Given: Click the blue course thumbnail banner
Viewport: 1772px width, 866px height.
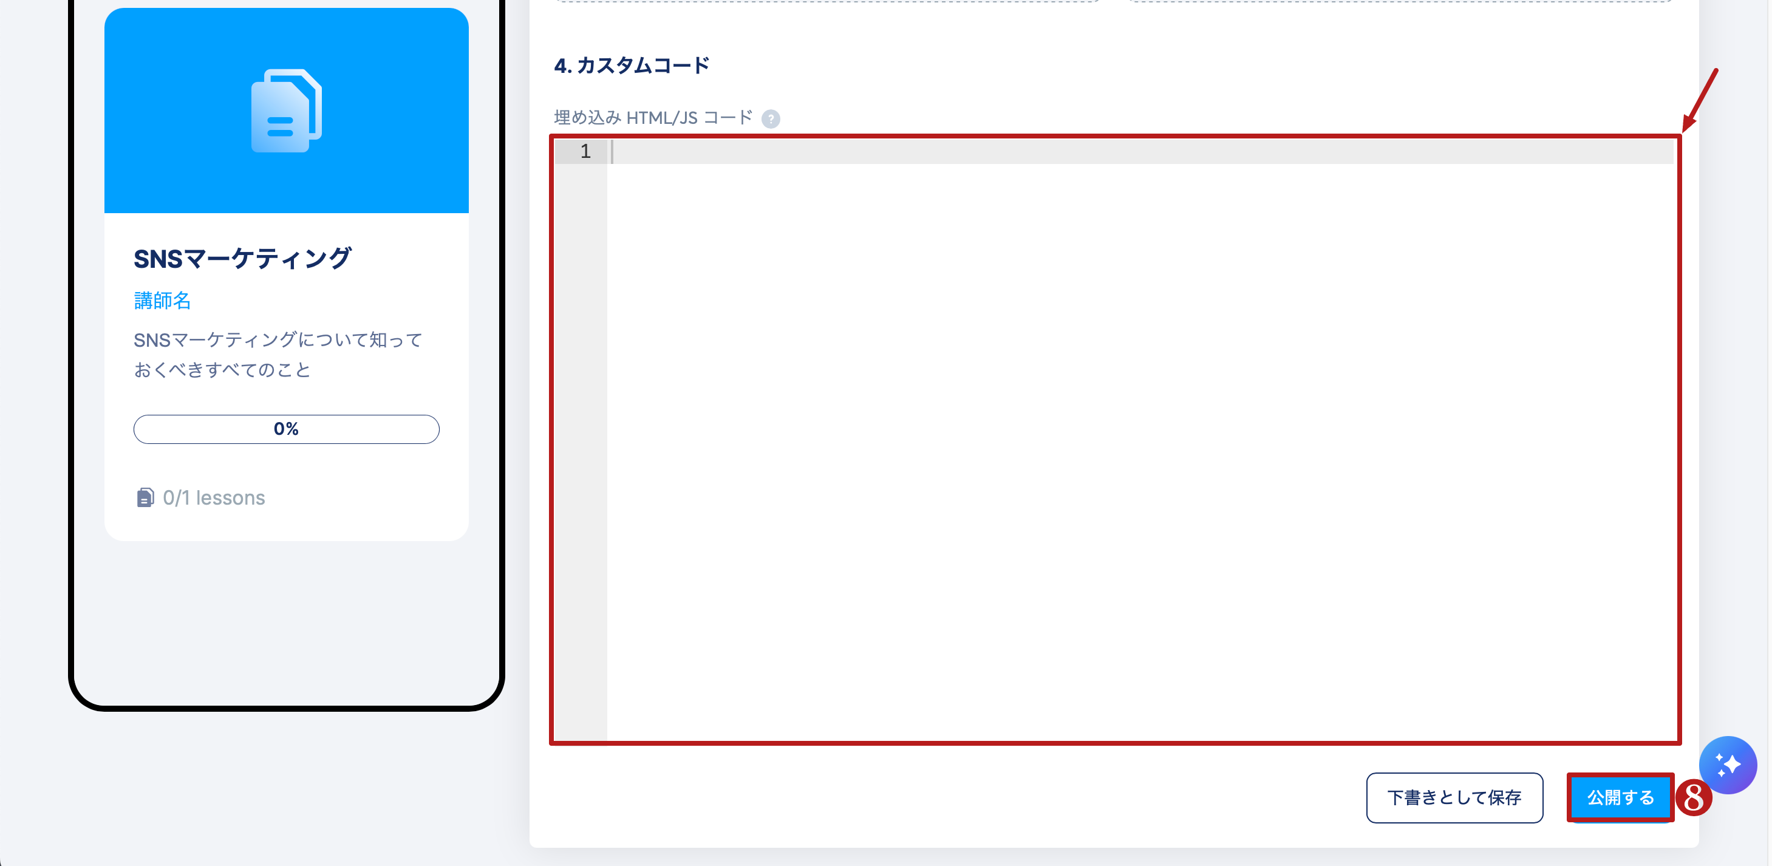Looking at the screenshot, I should (x=286, y=110).
